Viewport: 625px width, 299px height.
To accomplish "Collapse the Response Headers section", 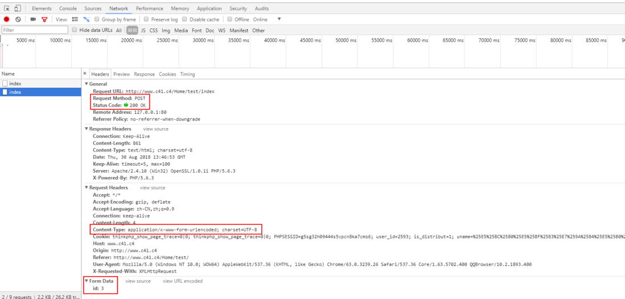I will coord(87,129).
